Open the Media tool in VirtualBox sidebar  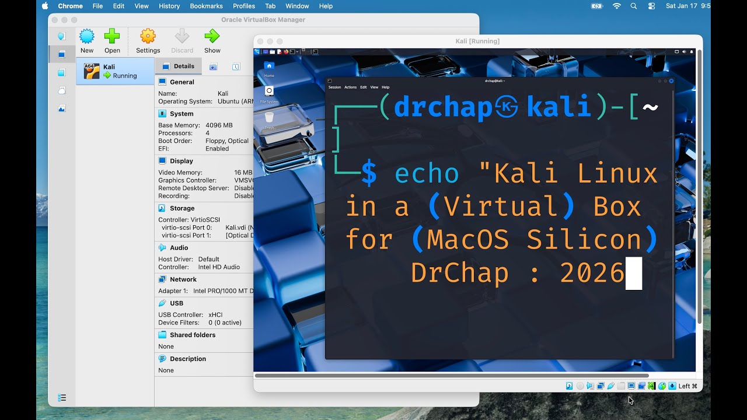(x=62, y=72)
